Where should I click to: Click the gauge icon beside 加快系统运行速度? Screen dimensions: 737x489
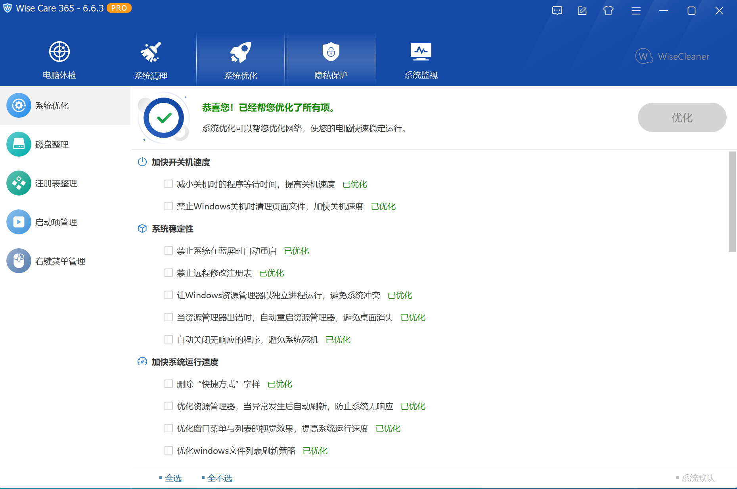[142, 362]
